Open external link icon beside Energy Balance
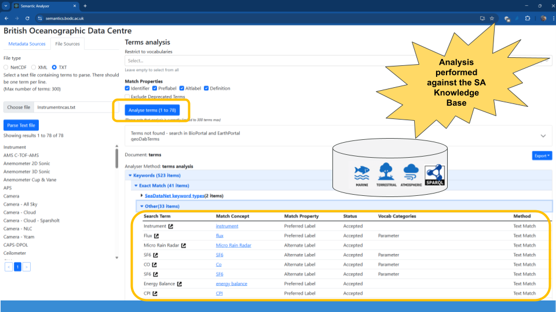The image size is (556, 312). pos(180,284)
